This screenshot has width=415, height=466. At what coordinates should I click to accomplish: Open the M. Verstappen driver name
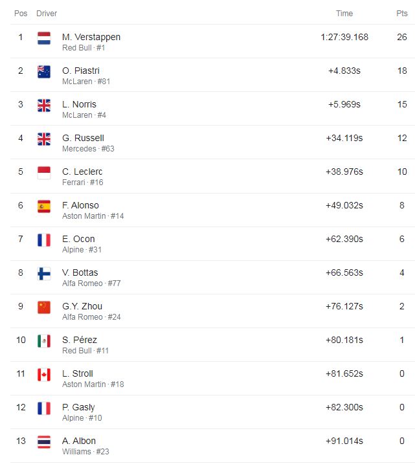point(91,37)
